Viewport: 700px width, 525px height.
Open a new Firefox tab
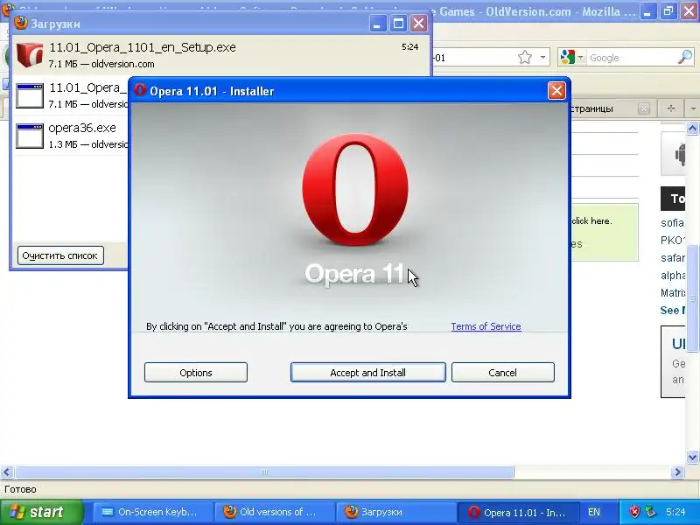670,108
